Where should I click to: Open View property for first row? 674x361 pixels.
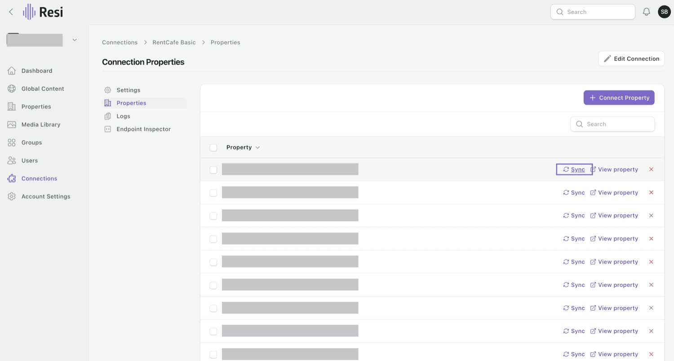614,170
